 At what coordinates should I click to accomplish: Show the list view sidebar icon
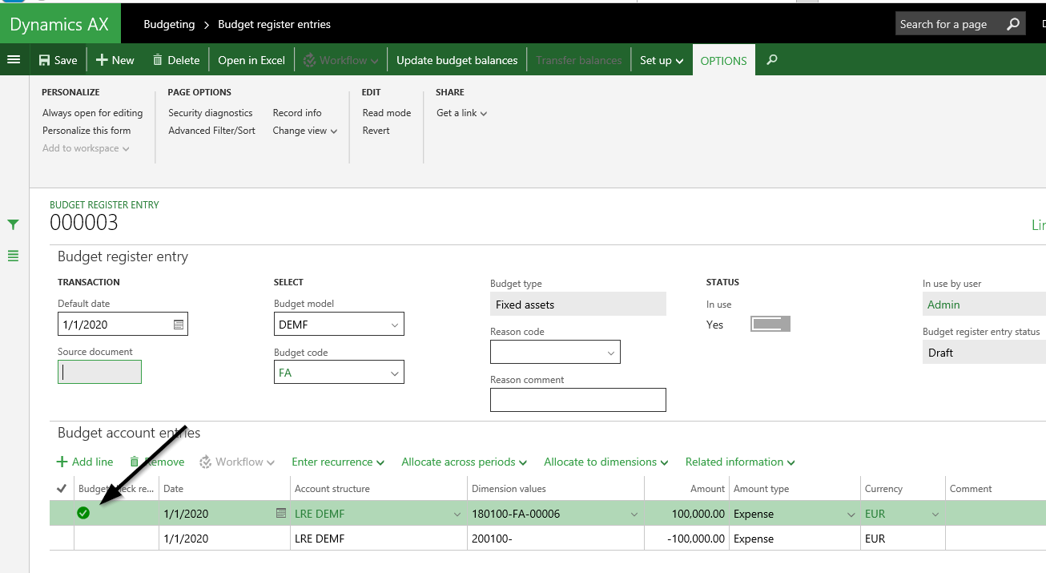click(13, 256)
